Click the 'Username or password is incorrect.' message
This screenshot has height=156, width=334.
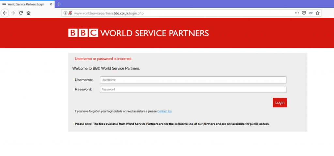pos(103,59)
